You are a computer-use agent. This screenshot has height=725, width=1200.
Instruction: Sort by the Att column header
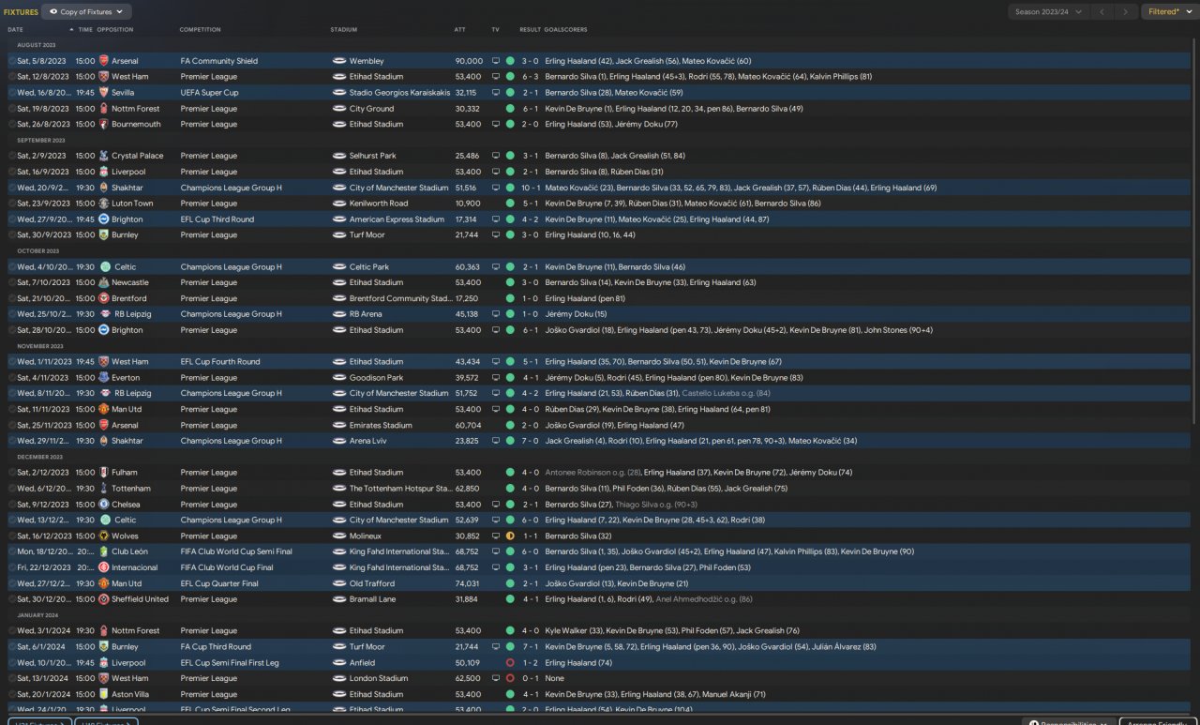point(459,30)
